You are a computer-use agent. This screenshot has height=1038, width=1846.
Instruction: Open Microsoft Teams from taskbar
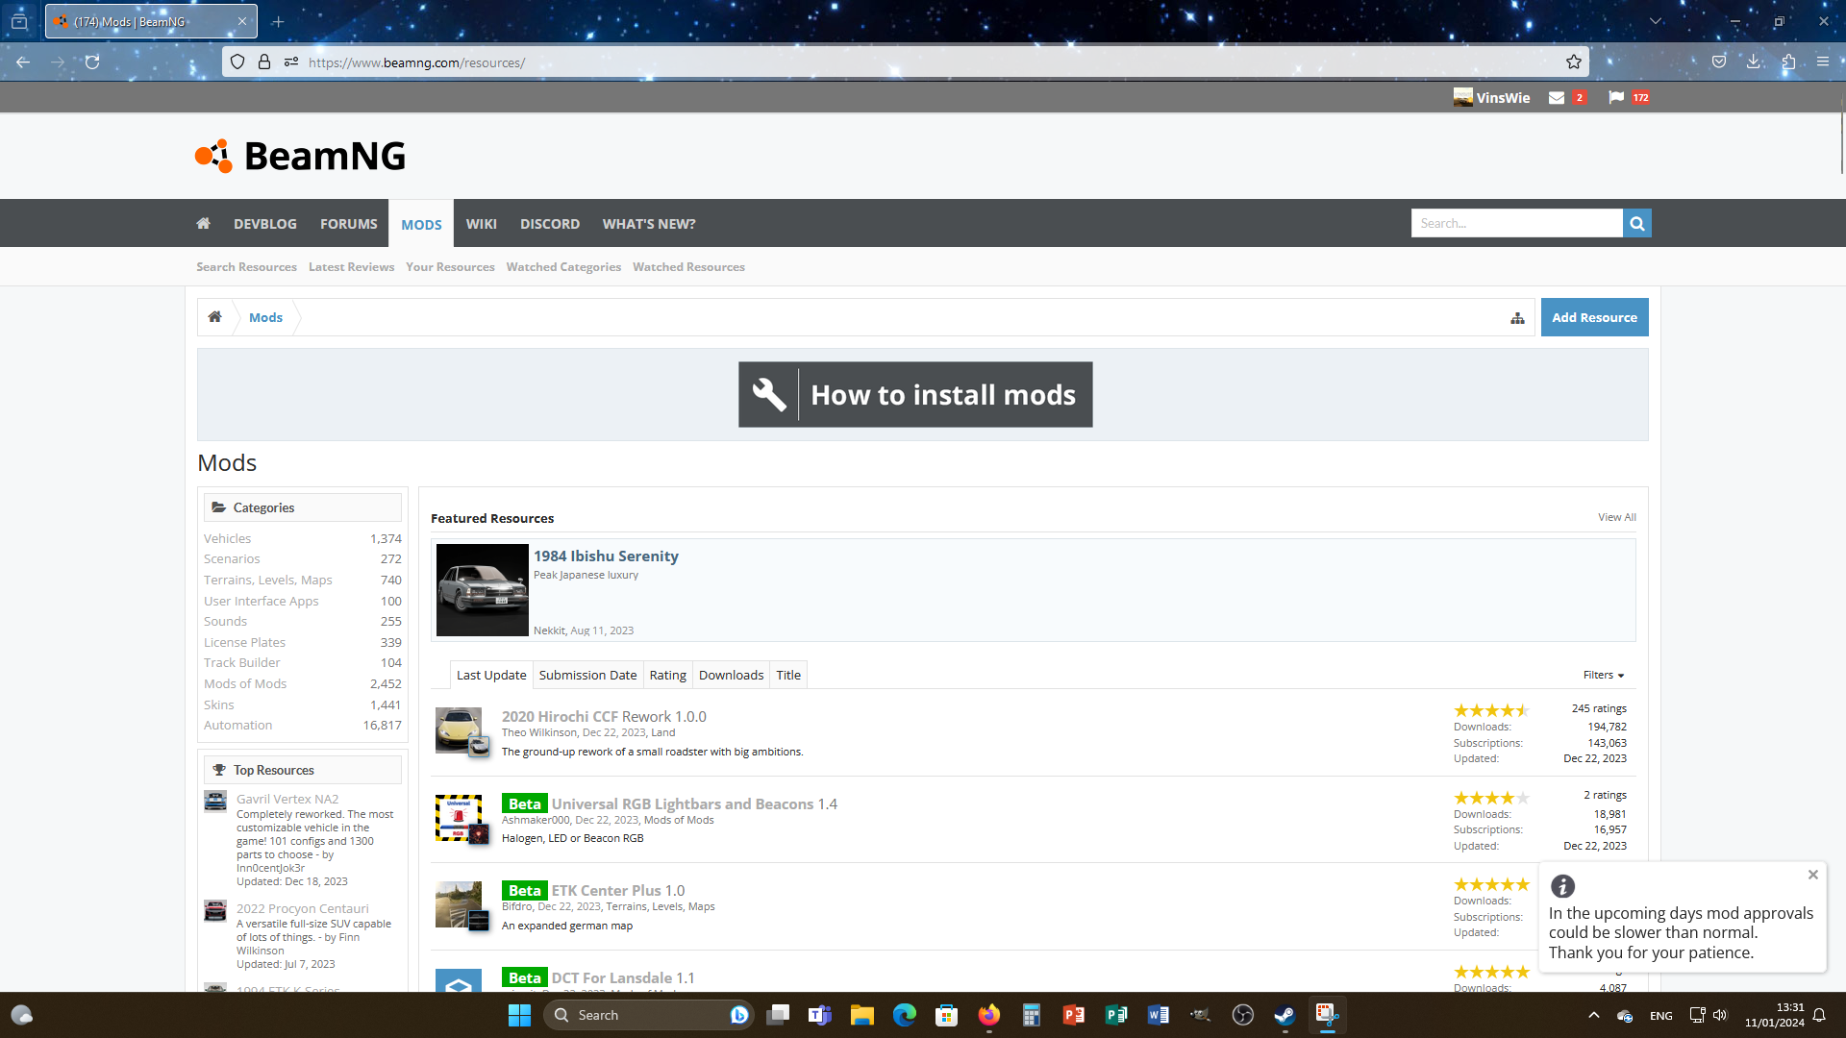pos(819,1015)
